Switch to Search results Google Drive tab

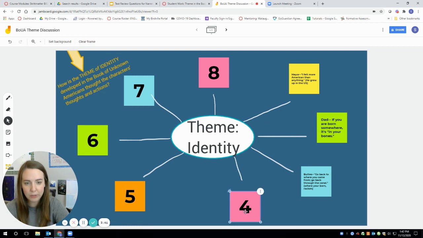click(79, 4)
